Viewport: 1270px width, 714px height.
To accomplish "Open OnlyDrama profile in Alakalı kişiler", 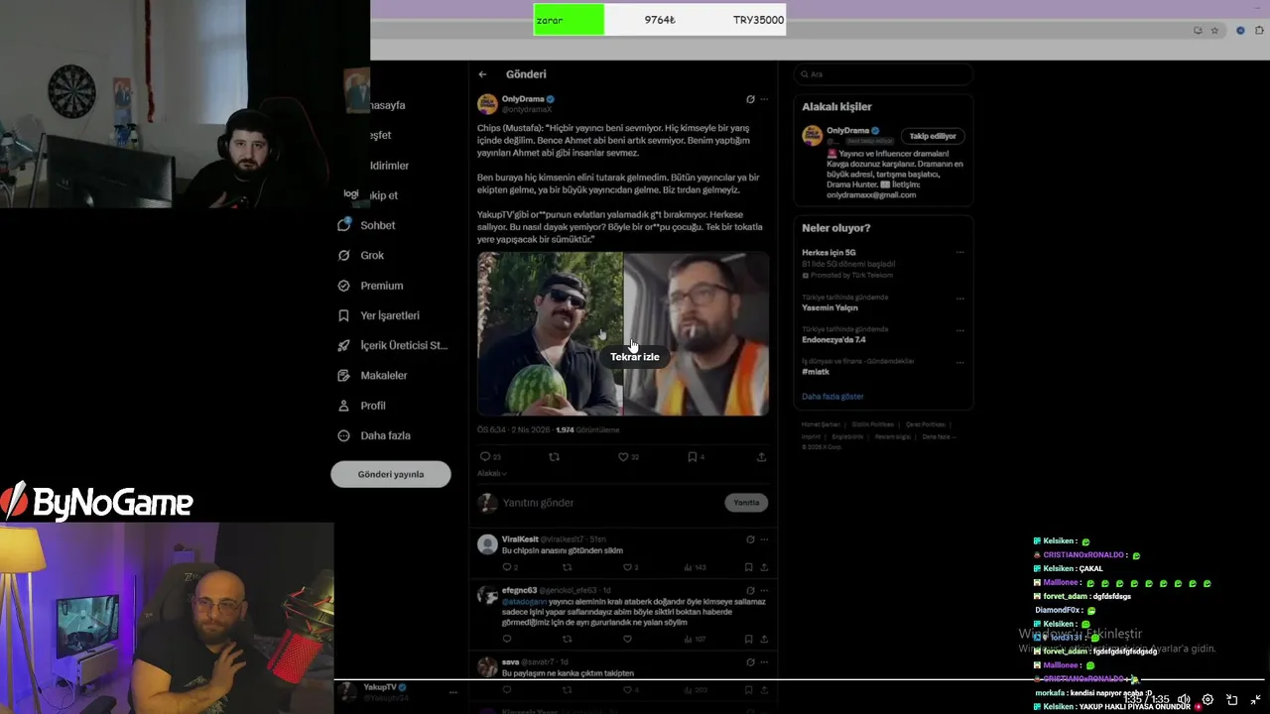I will click(847, 130).
